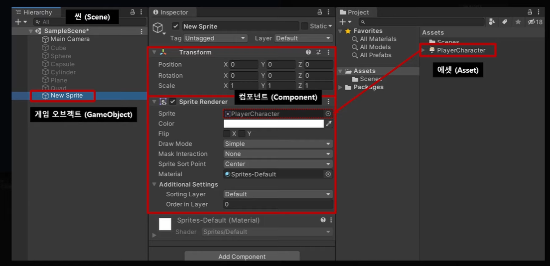
Task: Open Sprites-Default material help icon
Action: 323,220
